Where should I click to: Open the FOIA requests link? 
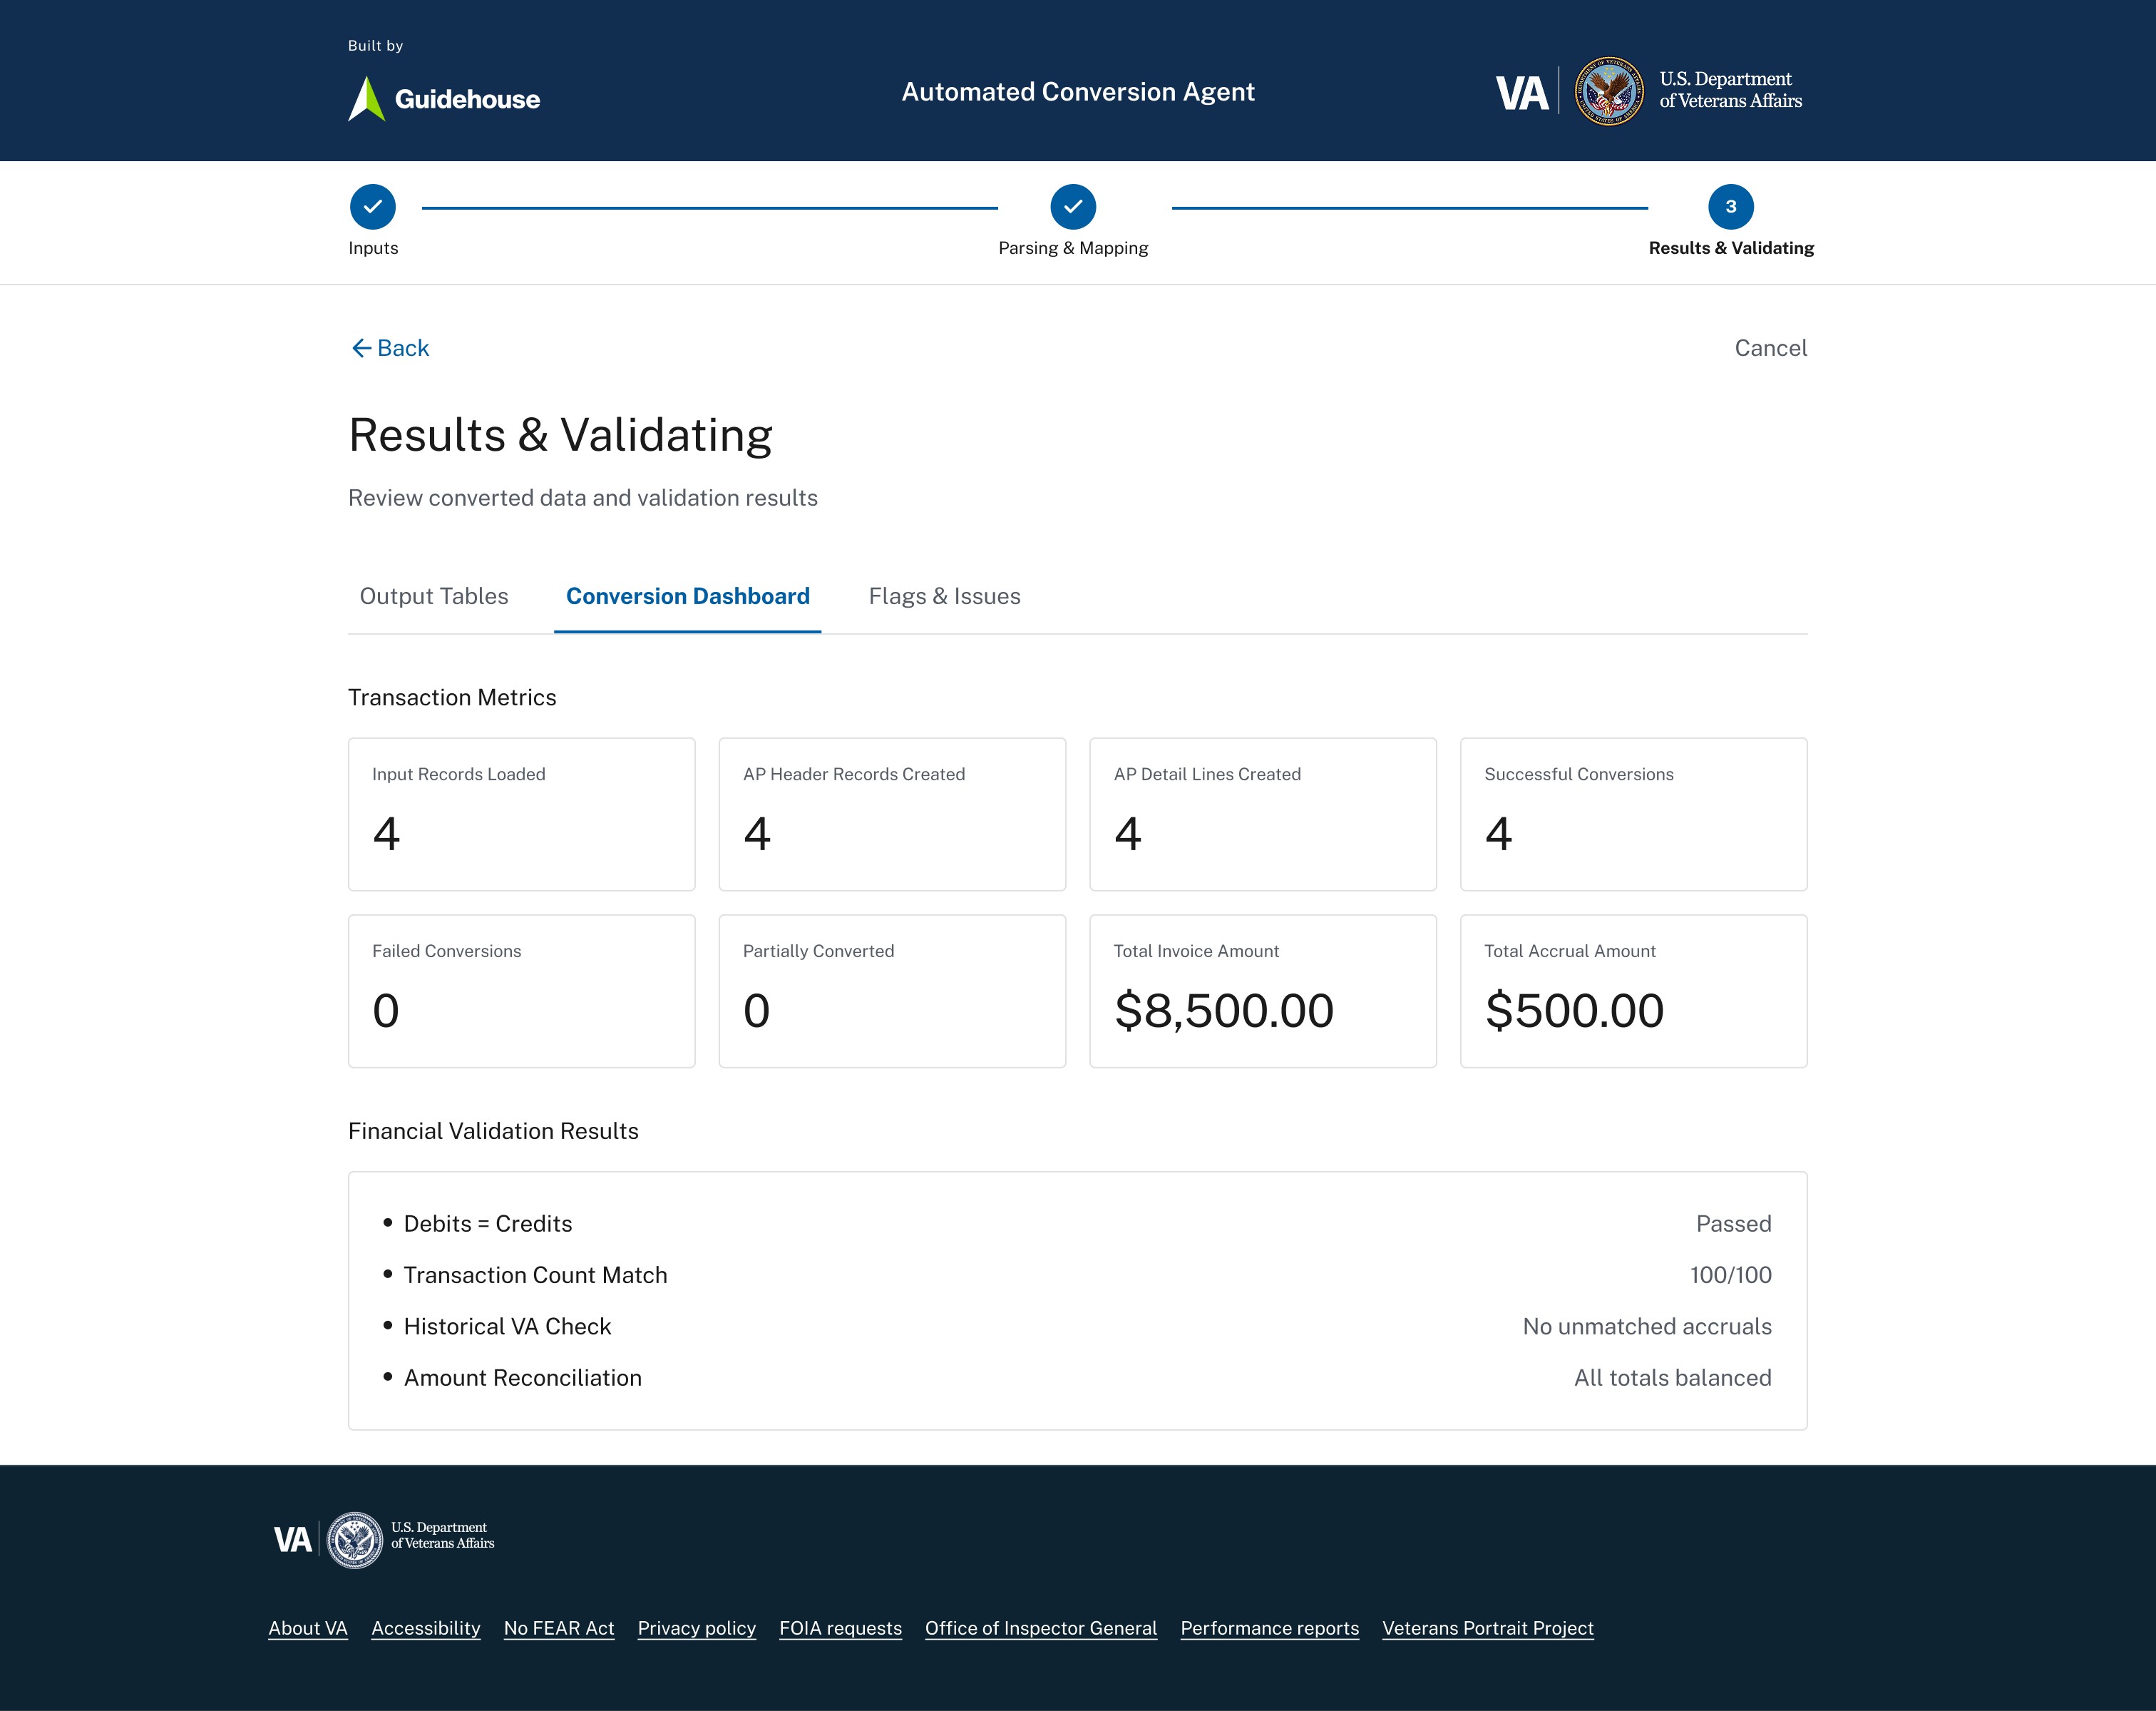click(840, 1628)
